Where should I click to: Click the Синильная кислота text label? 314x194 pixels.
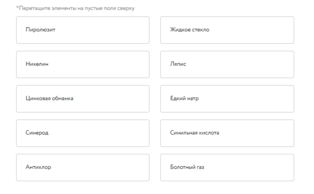(x=194, y=133)
